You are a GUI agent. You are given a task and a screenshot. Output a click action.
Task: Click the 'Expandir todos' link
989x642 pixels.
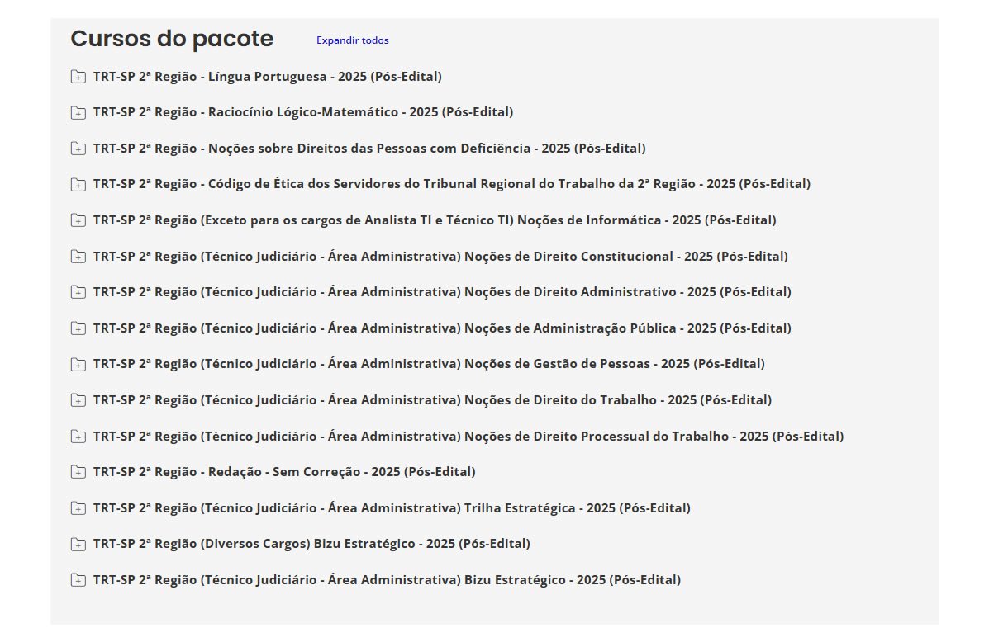coord(352,40)
